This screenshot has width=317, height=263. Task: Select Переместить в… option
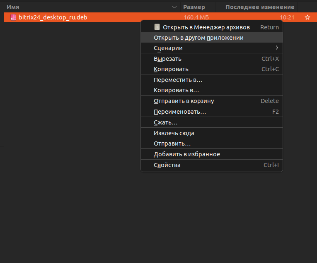coord(212,80)
